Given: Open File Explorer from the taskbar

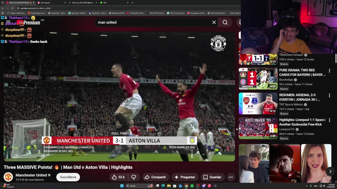Looking at the screenshot, I should point(169,186).
